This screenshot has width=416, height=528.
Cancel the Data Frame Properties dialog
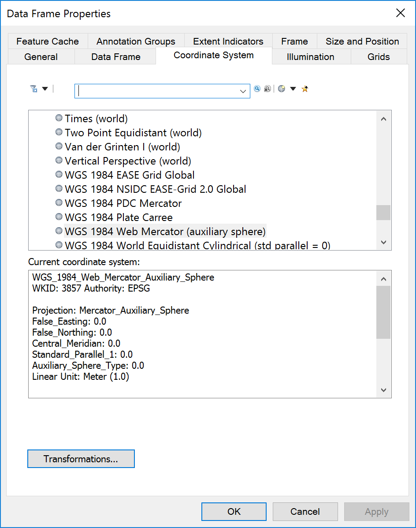[x=305, y=511]
